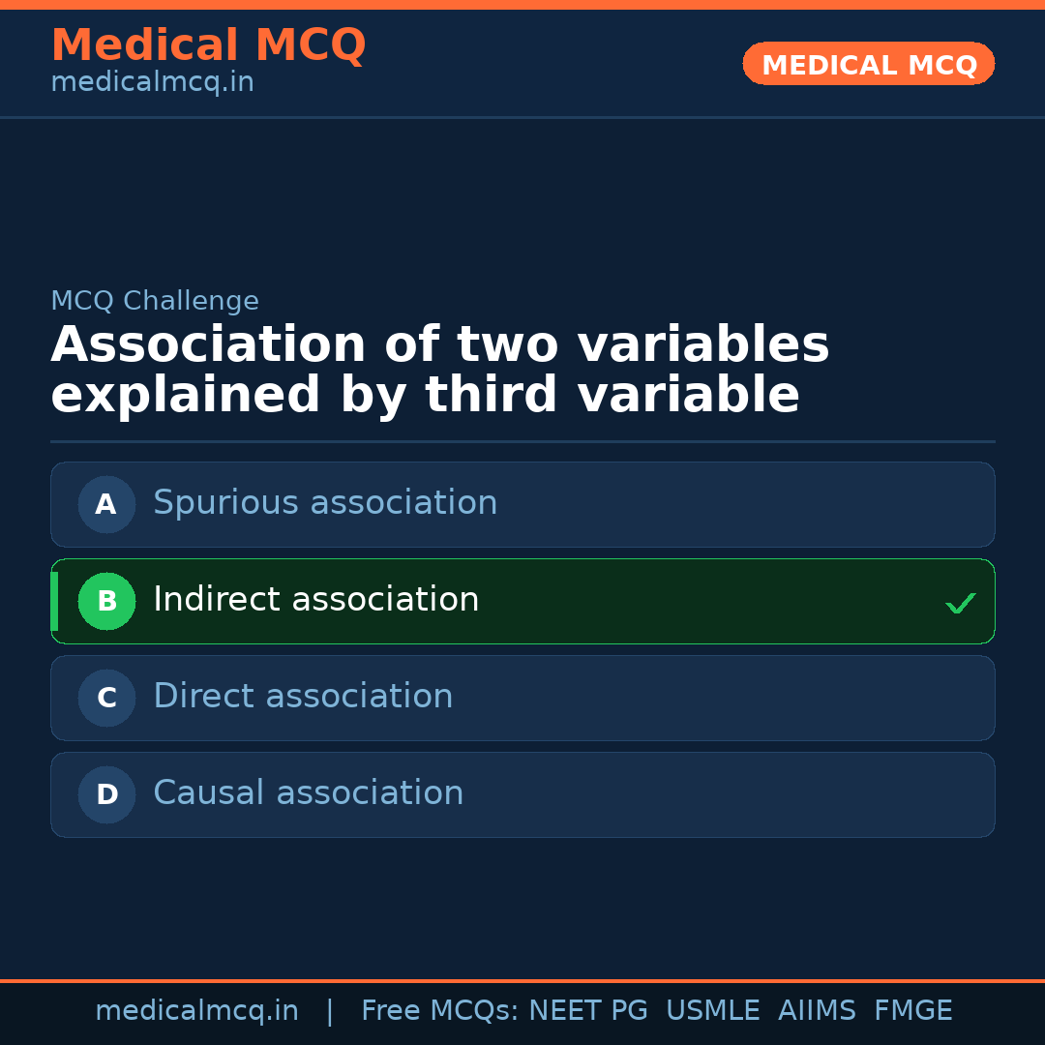Click the letter C circle badge
1045x1045 pixels.
pyautogui.click(x=106, y=698)
